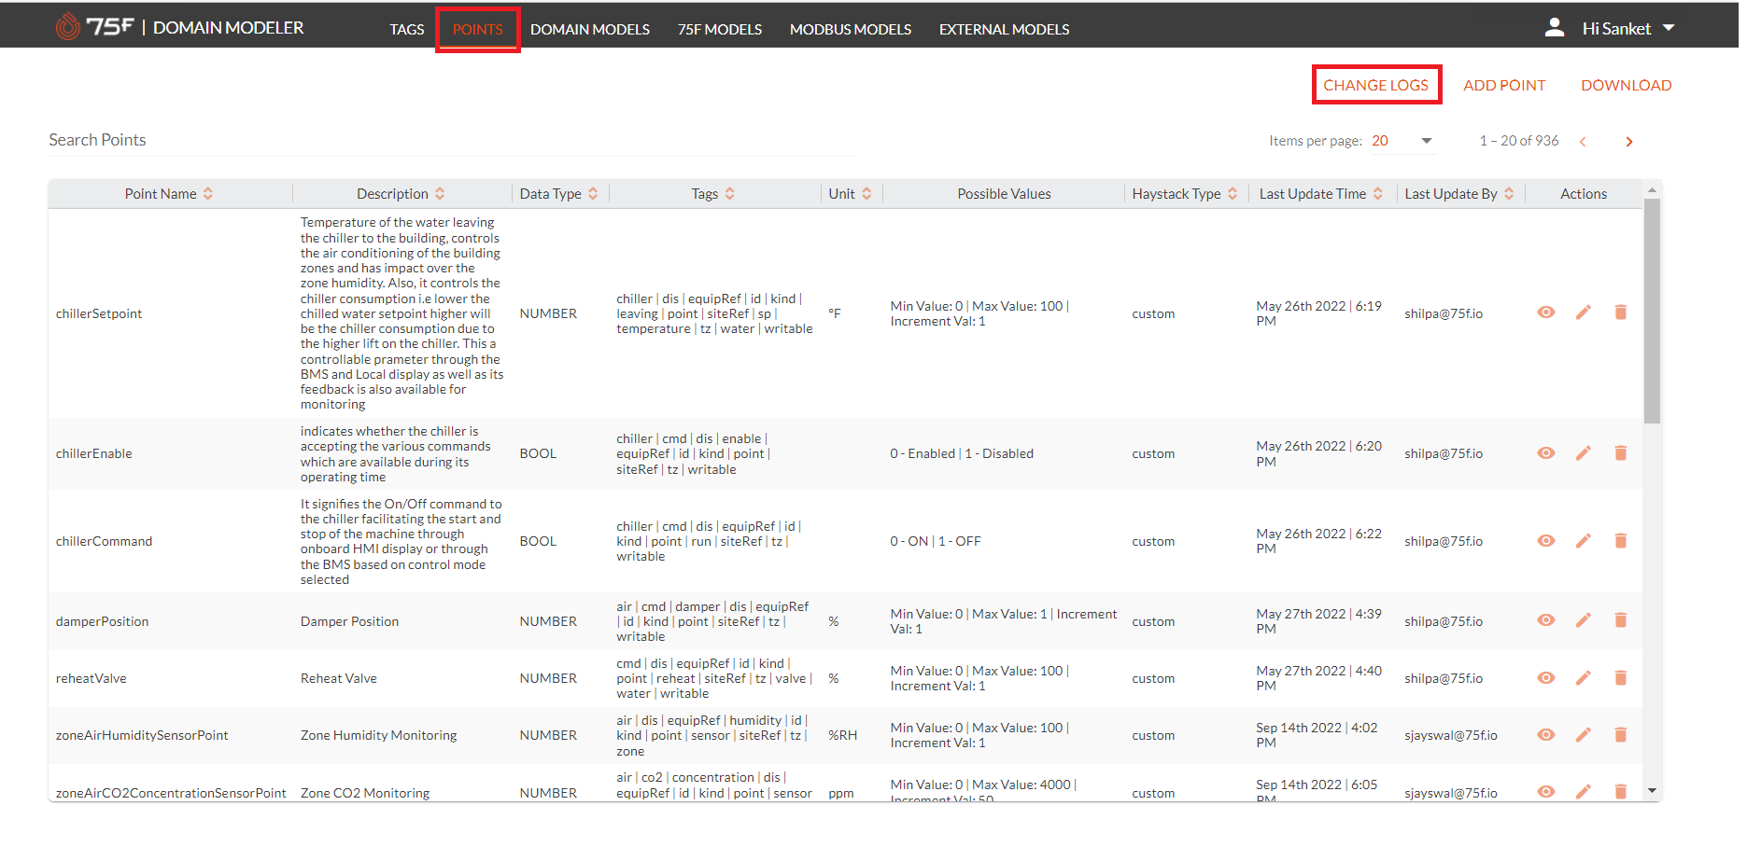Delete the damperPosition point
This screenshot has width=1747, height=861.
pos(1621,620)
